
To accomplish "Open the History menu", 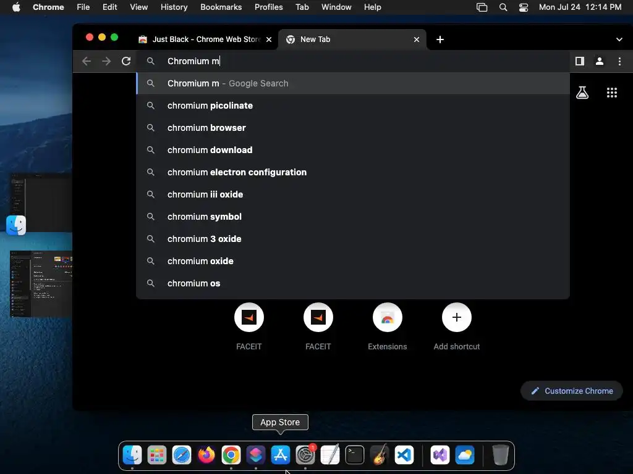I will click(x=174, y=7).
